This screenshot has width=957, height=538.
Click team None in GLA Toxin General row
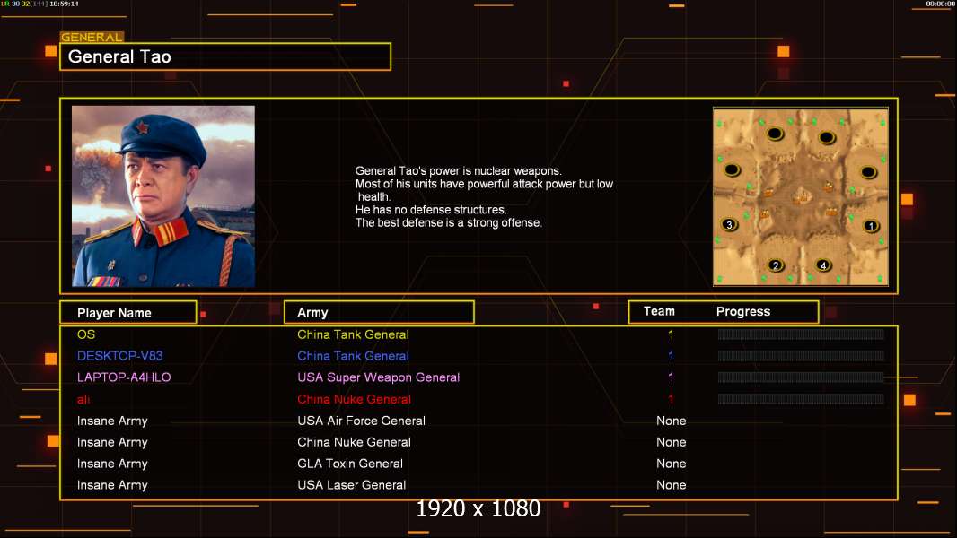(671, 464)
